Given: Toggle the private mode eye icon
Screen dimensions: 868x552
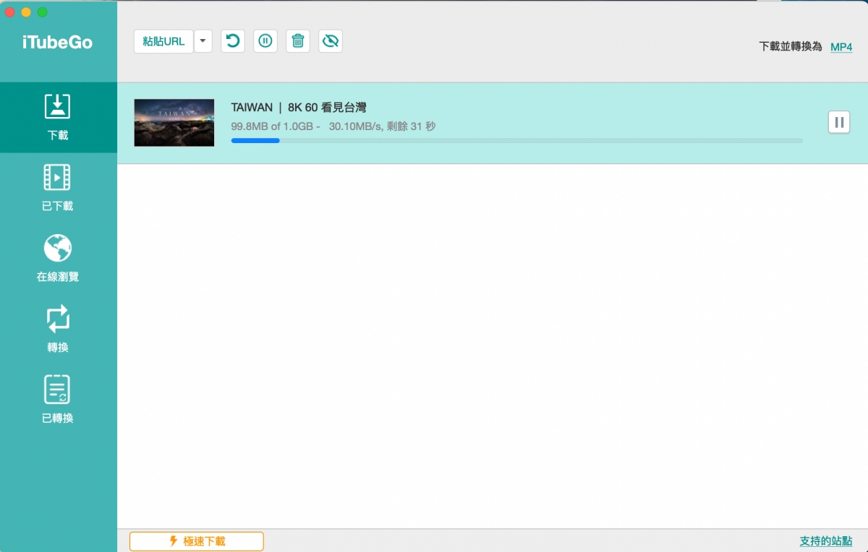Looking at the screenshot, I should pos(331,41).
